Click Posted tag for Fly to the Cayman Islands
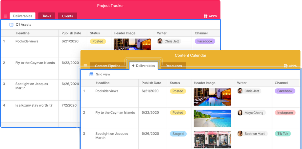Screen dimensions: 302x149 (x=178, y=112)
